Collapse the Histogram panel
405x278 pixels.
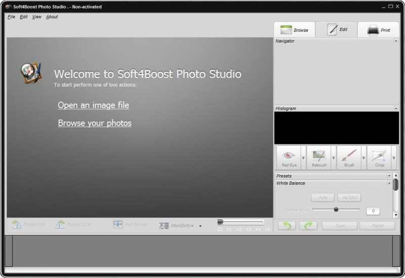(395, 108)
